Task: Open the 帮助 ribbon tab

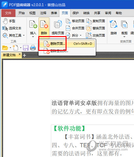Action: [x=119, y=13]
